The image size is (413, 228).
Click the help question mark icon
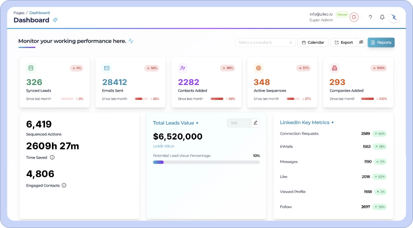(370, 17)
